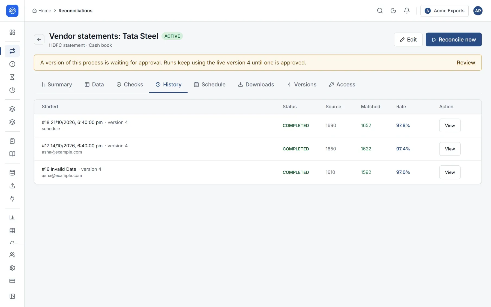Open the Review link in approval banner

click(466, 62)
